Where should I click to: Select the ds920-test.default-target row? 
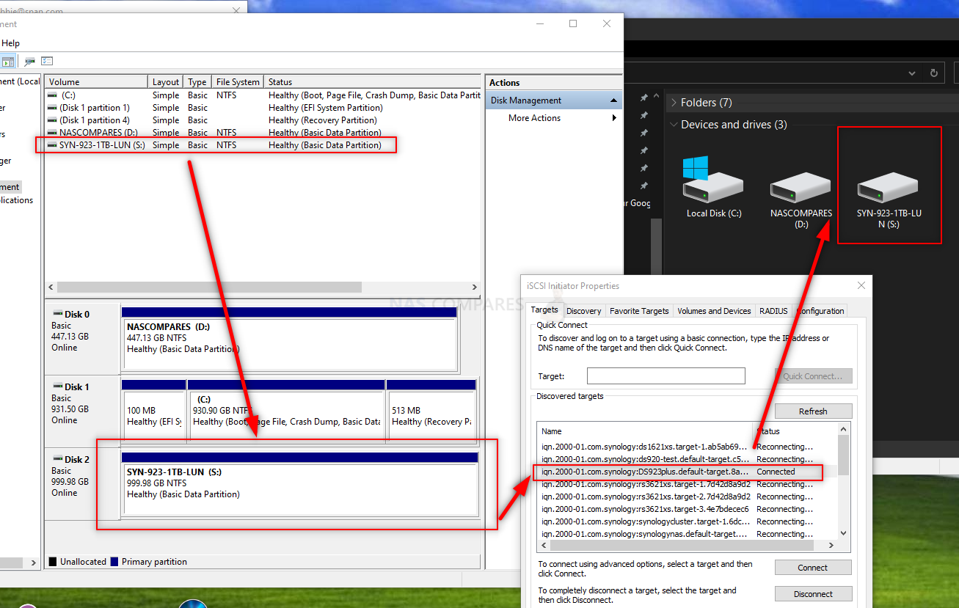[x=688, y=459]
